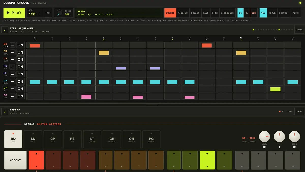305x172 pixels.
Task: Click the DECAY knob for BD Kick
Action: point(294,137)
